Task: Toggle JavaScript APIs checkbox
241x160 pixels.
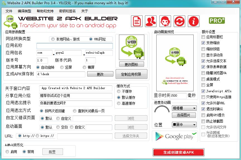Action: tap(203, 91)
